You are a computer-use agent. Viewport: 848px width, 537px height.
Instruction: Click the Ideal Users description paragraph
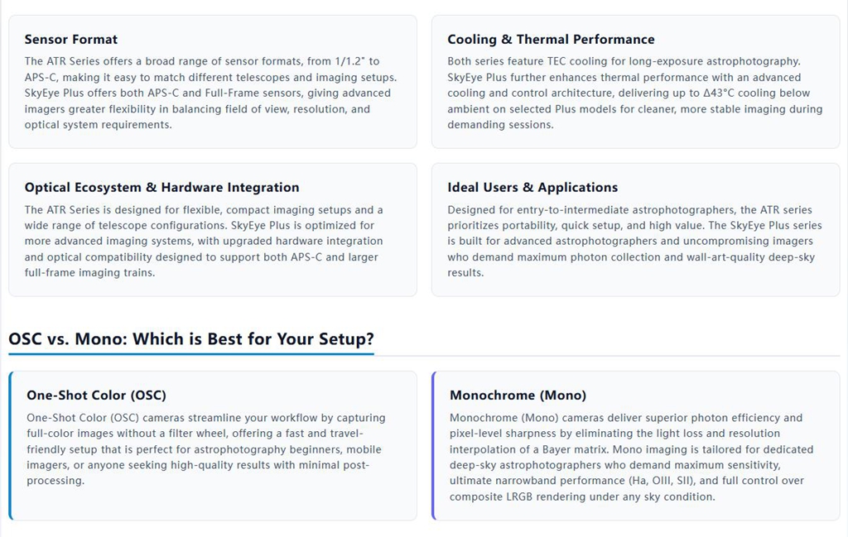634,241
